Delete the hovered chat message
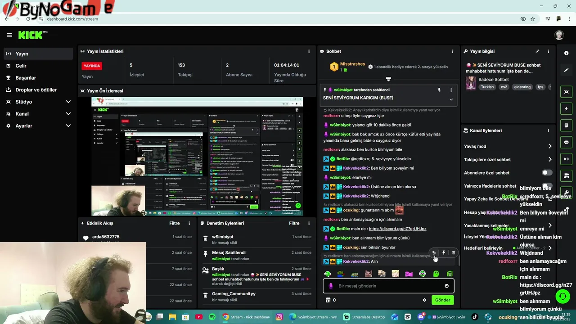This screenshot has width=576, height=324. click(x=453, y=253)
